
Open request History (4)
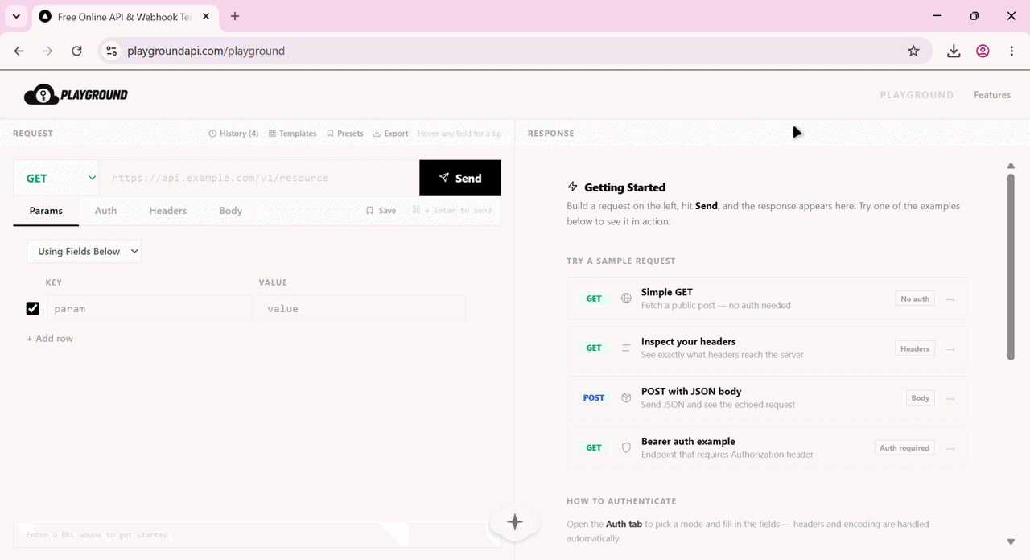coord(233,134)
